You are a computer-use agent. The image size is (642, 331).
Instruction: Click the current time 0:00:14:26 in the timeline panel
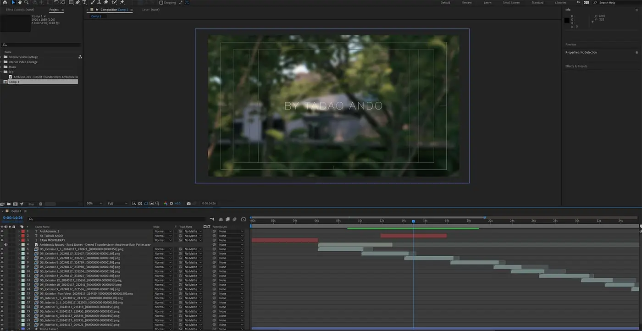click(x=12, y=218)
